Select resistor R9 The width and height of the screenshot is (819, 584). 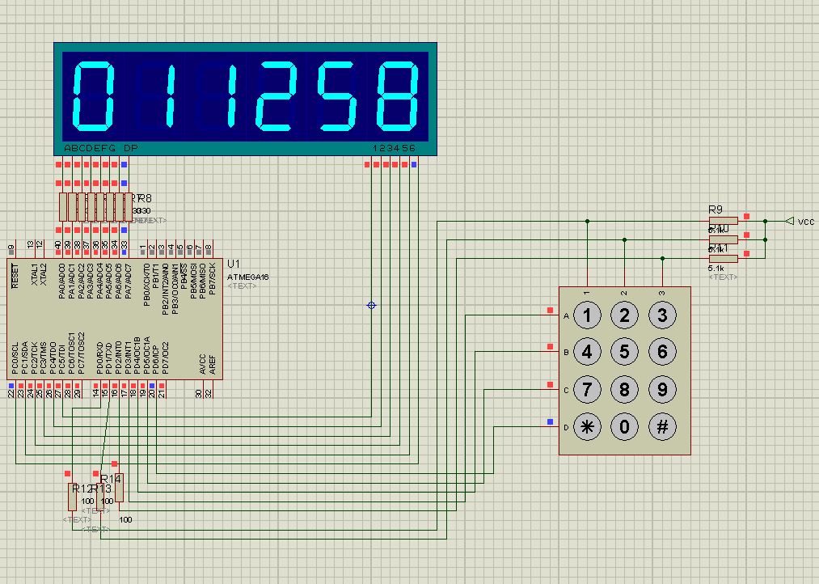(x=724, y=221)
